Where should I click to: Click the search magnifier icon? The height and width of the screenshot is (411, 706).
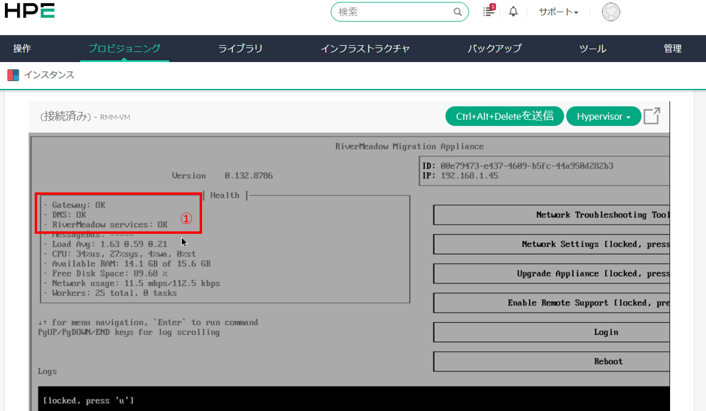[x=458, y=12]
